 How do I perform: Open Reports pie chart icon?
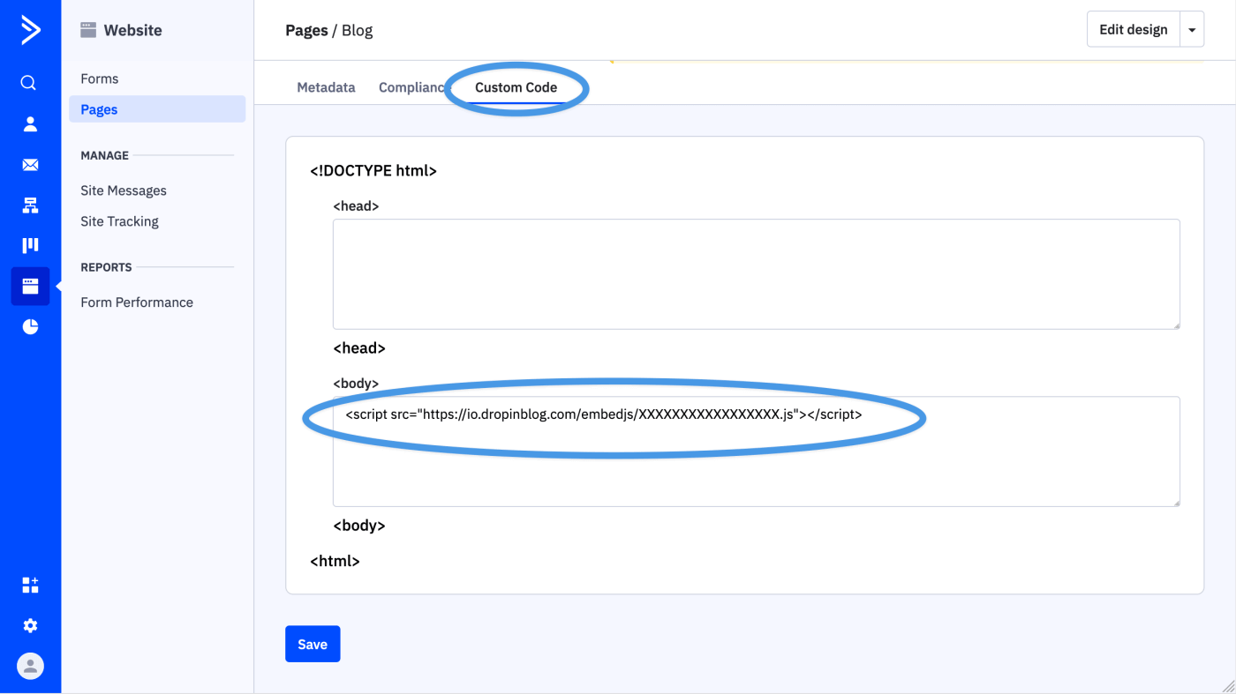tap(30, 327)
